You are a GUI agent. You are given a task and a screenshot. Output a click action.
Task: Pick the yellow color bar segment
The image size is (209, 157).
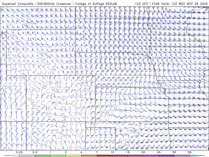tap(73, 156)
